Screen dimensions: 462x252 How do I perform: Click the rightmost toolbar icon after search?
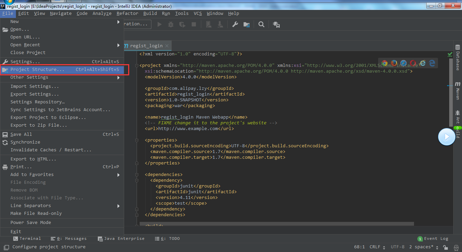coord(276,24)
